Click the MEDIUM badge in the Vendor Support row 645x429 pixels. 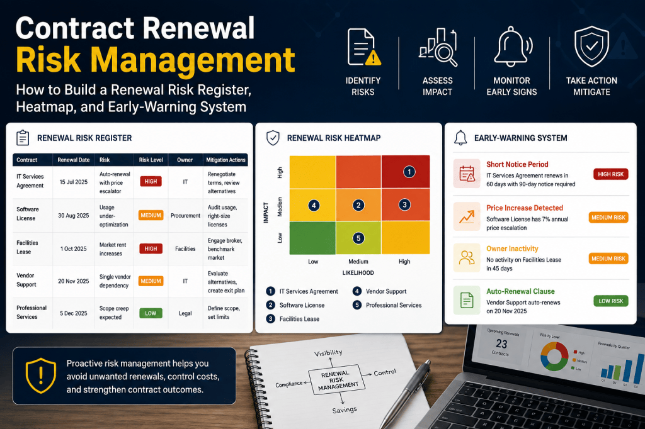click(151, 281)
